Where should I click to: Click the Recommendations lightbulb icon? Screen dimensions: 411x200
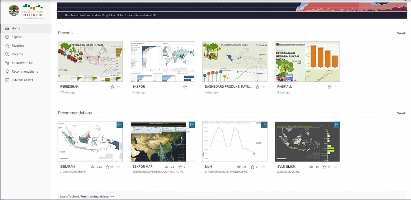(x=7, y=72)
